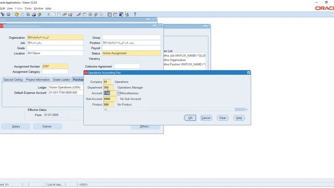Click the Clear button in flex dialog
Viewport: 334px width, 188px height.
tap(223, 118)
